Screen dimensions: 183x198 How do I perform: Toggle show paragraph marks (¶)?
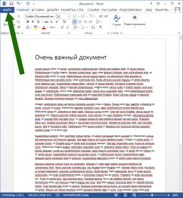(101, 27)
